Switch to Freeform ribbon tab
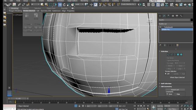The height and width of the screenshot is (110, 196). click(25, 8)
